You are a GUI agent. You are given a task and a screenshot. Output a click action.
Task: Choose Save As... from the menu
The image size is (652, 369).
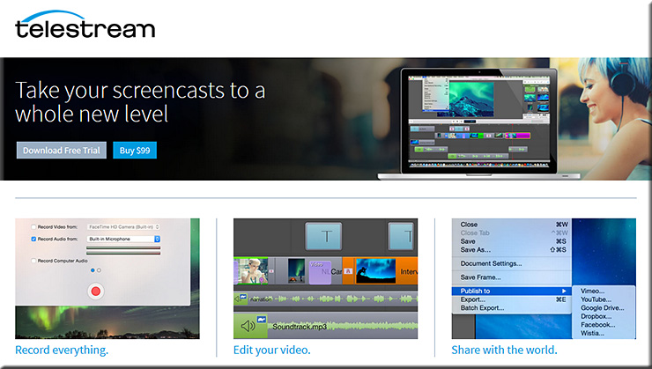(475, 250)
